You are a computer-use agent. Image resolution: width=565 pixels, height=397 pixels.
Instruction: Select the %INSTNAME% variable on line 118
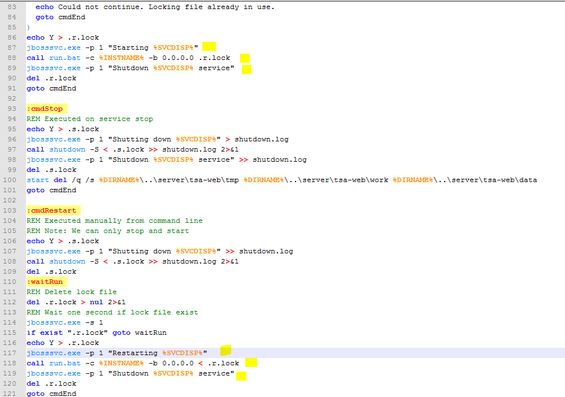point(121,363)
